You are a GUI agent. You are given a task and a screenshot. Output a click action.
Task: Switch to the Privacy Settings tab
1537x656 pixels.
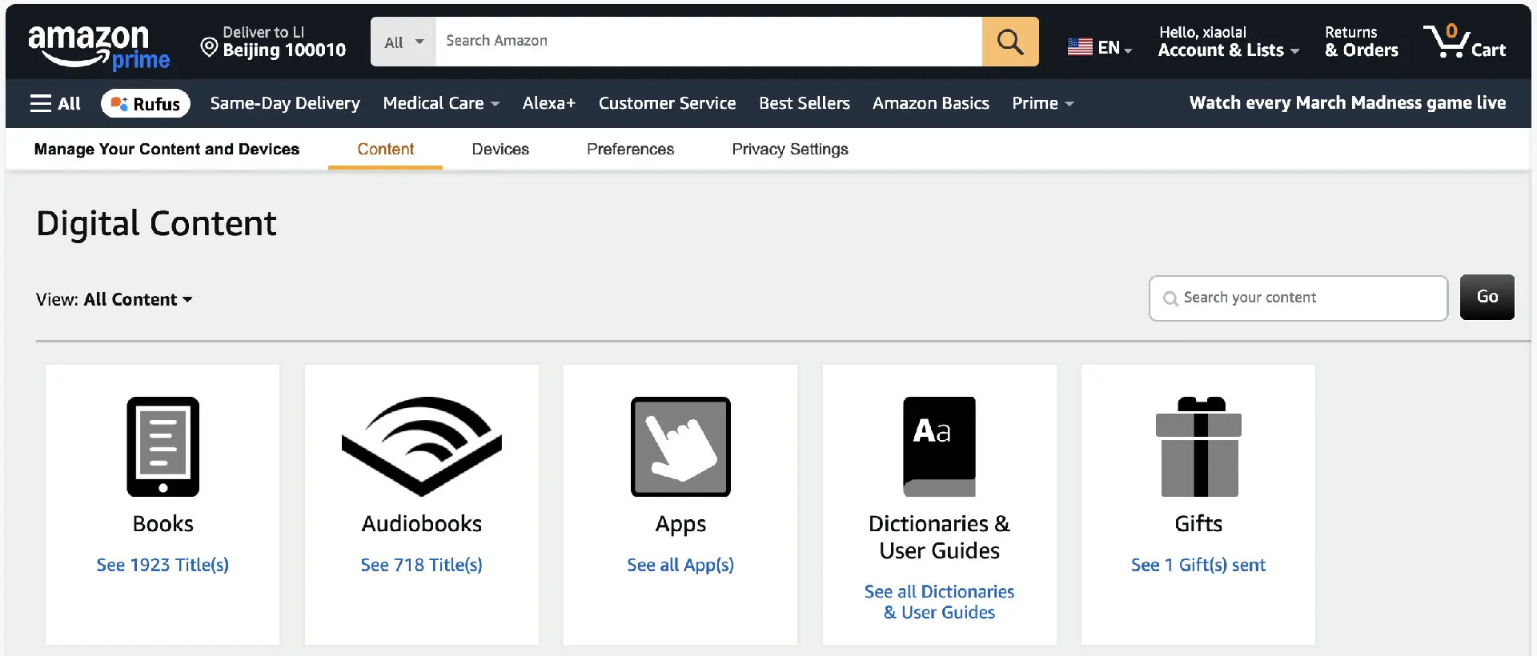(789, 149)
